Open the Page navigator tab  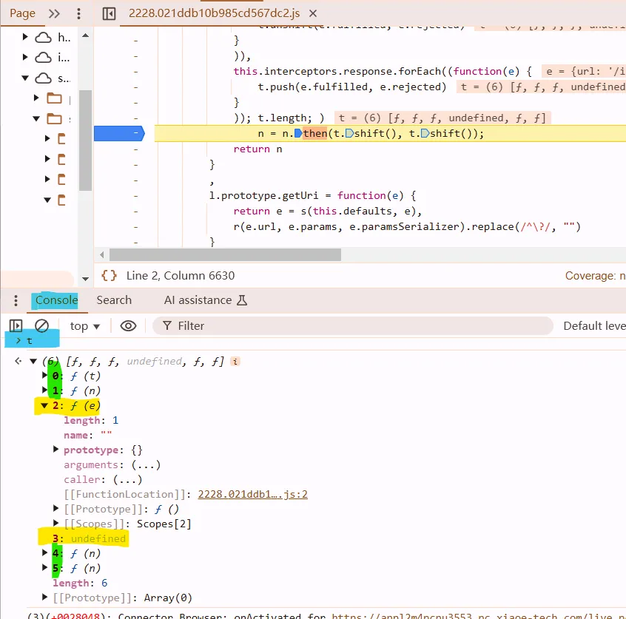(22, 13)
